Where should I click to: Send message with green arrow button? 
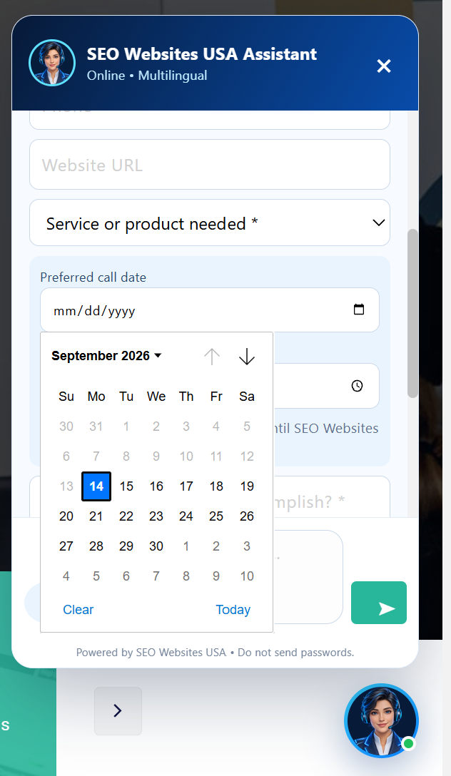[x=379, y=602]
